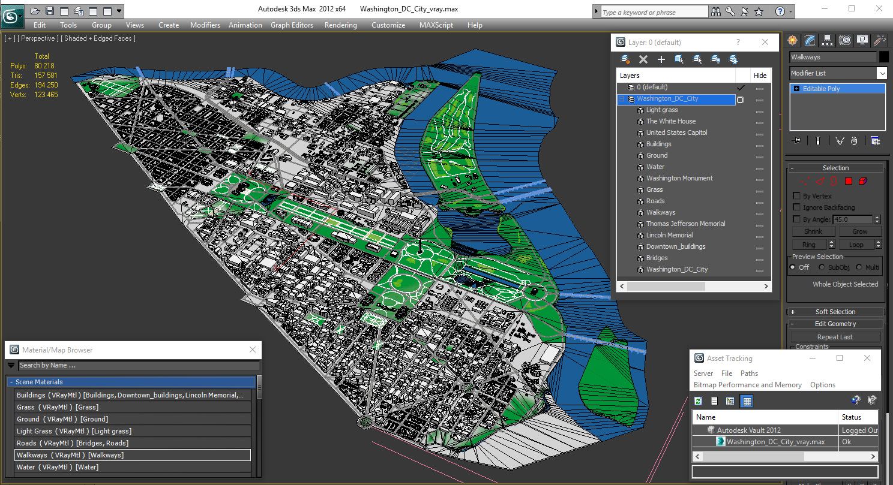This screenshot has width=893, height=485.
Task: Open Material/Map Browser options arrow
Action: pyautogui.click(x=11, y=365)
